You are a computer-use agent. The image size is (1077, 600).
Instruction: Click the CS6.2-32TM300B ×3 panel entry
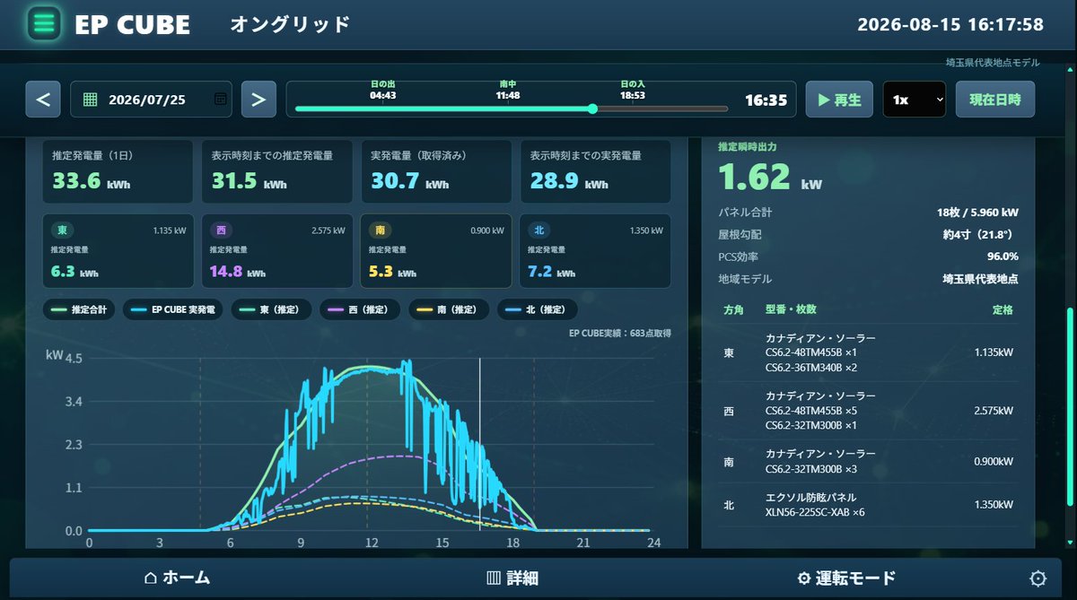[811, 468]
